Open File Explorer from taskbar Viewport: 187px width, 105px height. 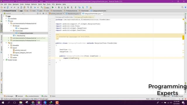tap(21, 102)
